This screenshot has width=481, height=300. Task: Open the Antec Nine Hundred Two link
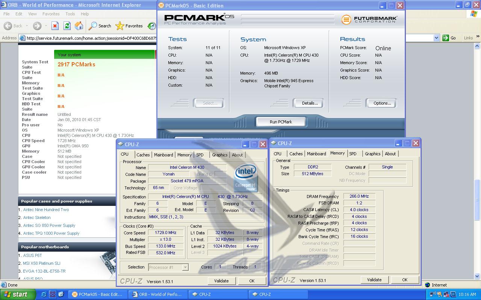tap(46, 210)
